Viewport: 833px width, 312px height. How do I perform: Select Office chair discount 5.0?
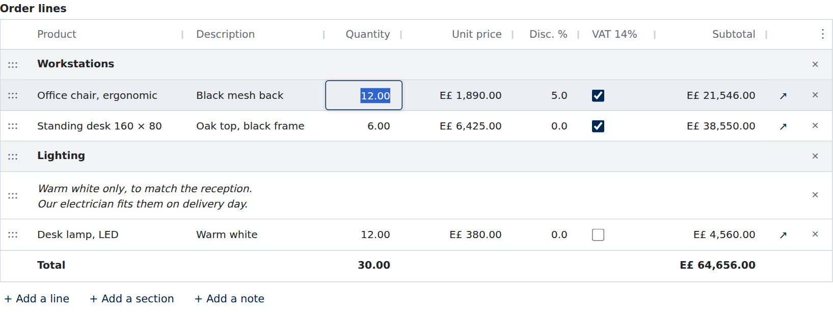tap(559, 95)
